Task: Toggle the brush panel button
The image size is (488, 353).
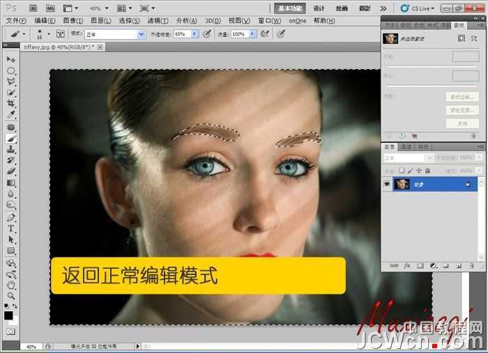Action: 61,33
